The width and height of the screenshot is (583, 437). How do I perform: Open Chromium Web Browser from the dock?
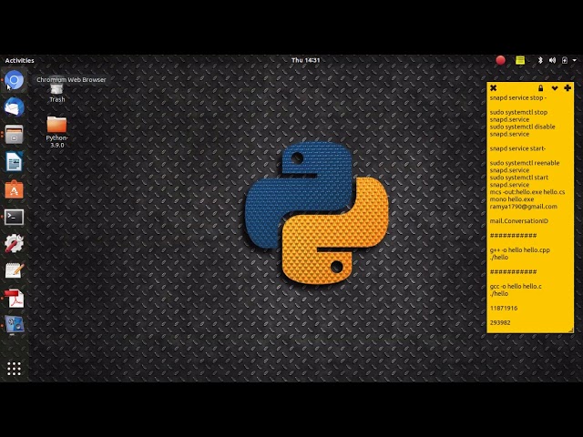[15, 80]
